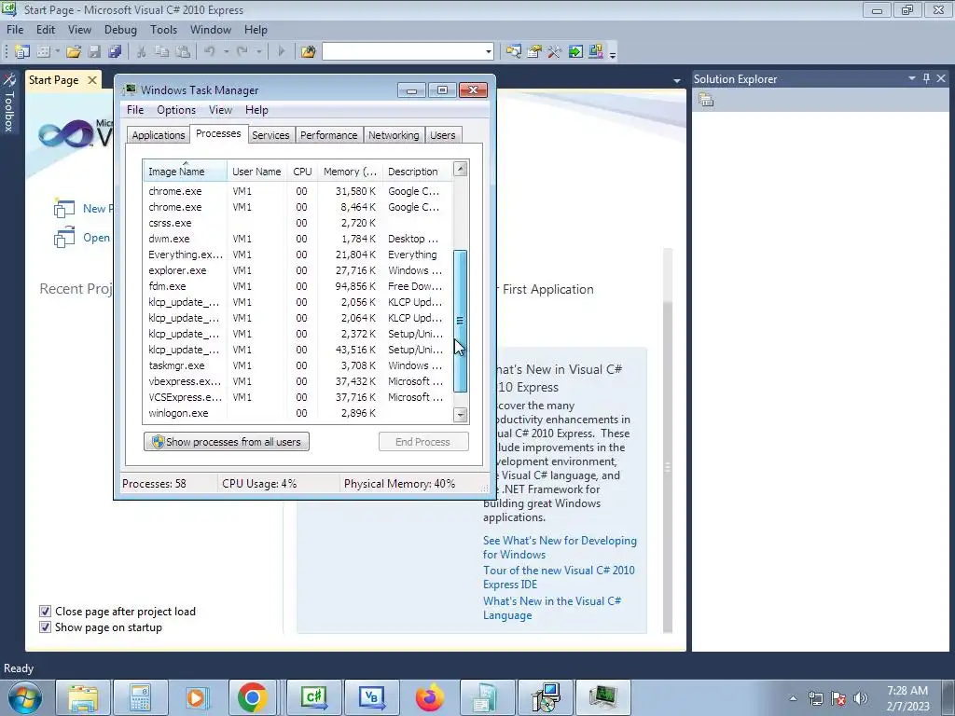
Task: Open Tour of the new Visual C# IDE link
Action: coord(559,577)
